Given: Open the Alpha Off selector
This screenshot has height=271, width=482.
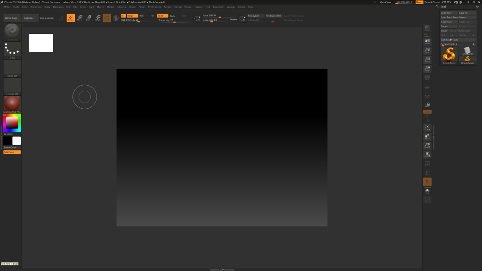Looking at the screenshot, I should (x=12, y=68).
